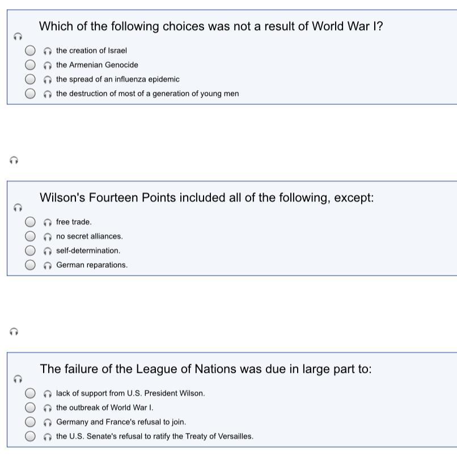
Task: Play audio for 'the Armenian Genocide' option
Action: coord(48,65)
